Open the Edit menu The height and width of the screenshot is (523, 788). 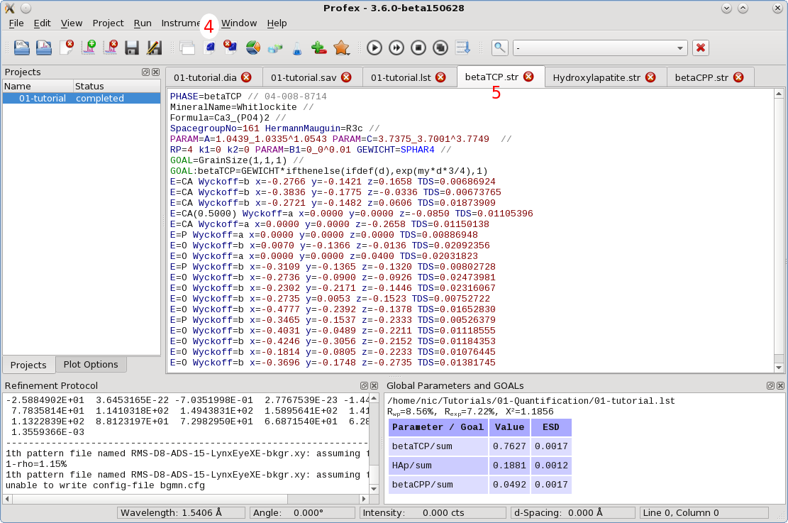tap(43, 23)
